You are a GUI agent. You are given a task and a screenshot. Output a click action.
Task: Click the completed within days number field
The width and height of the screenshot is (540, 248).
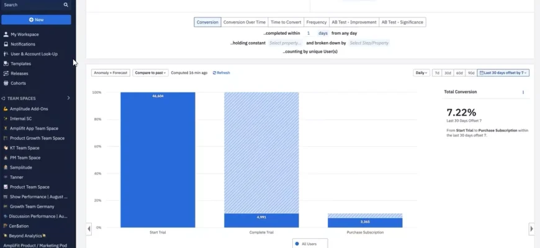tap(308, 33)
